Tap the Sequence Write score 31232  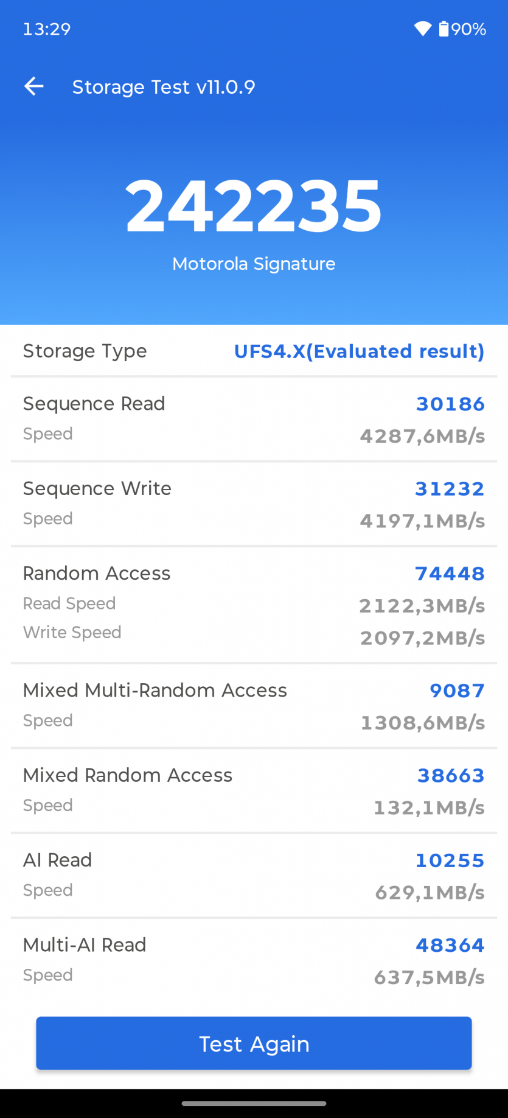450,488
